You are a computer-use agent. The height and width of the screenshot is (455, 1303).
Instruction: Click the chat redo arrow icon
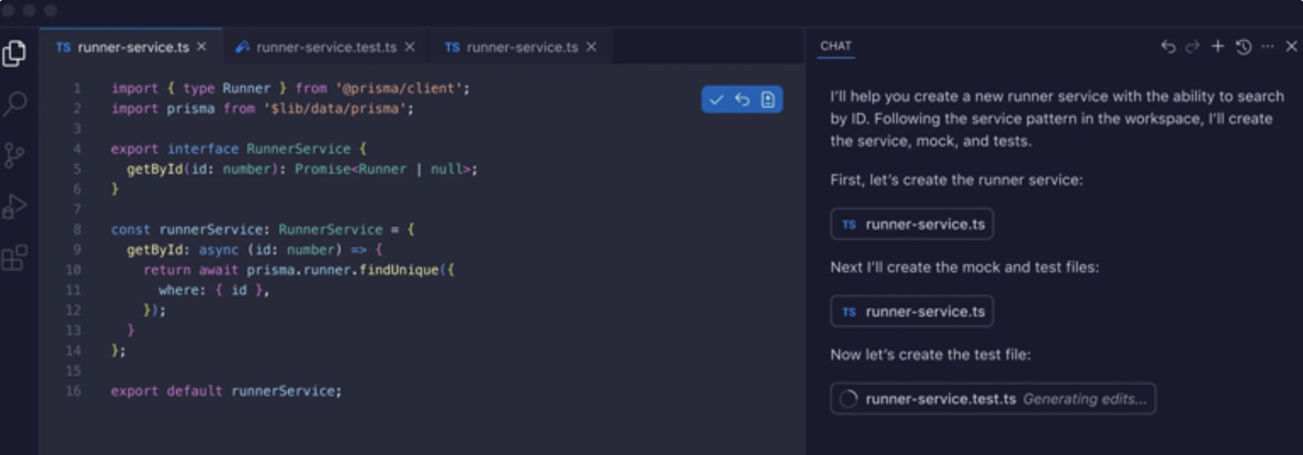pos(1193,47)
